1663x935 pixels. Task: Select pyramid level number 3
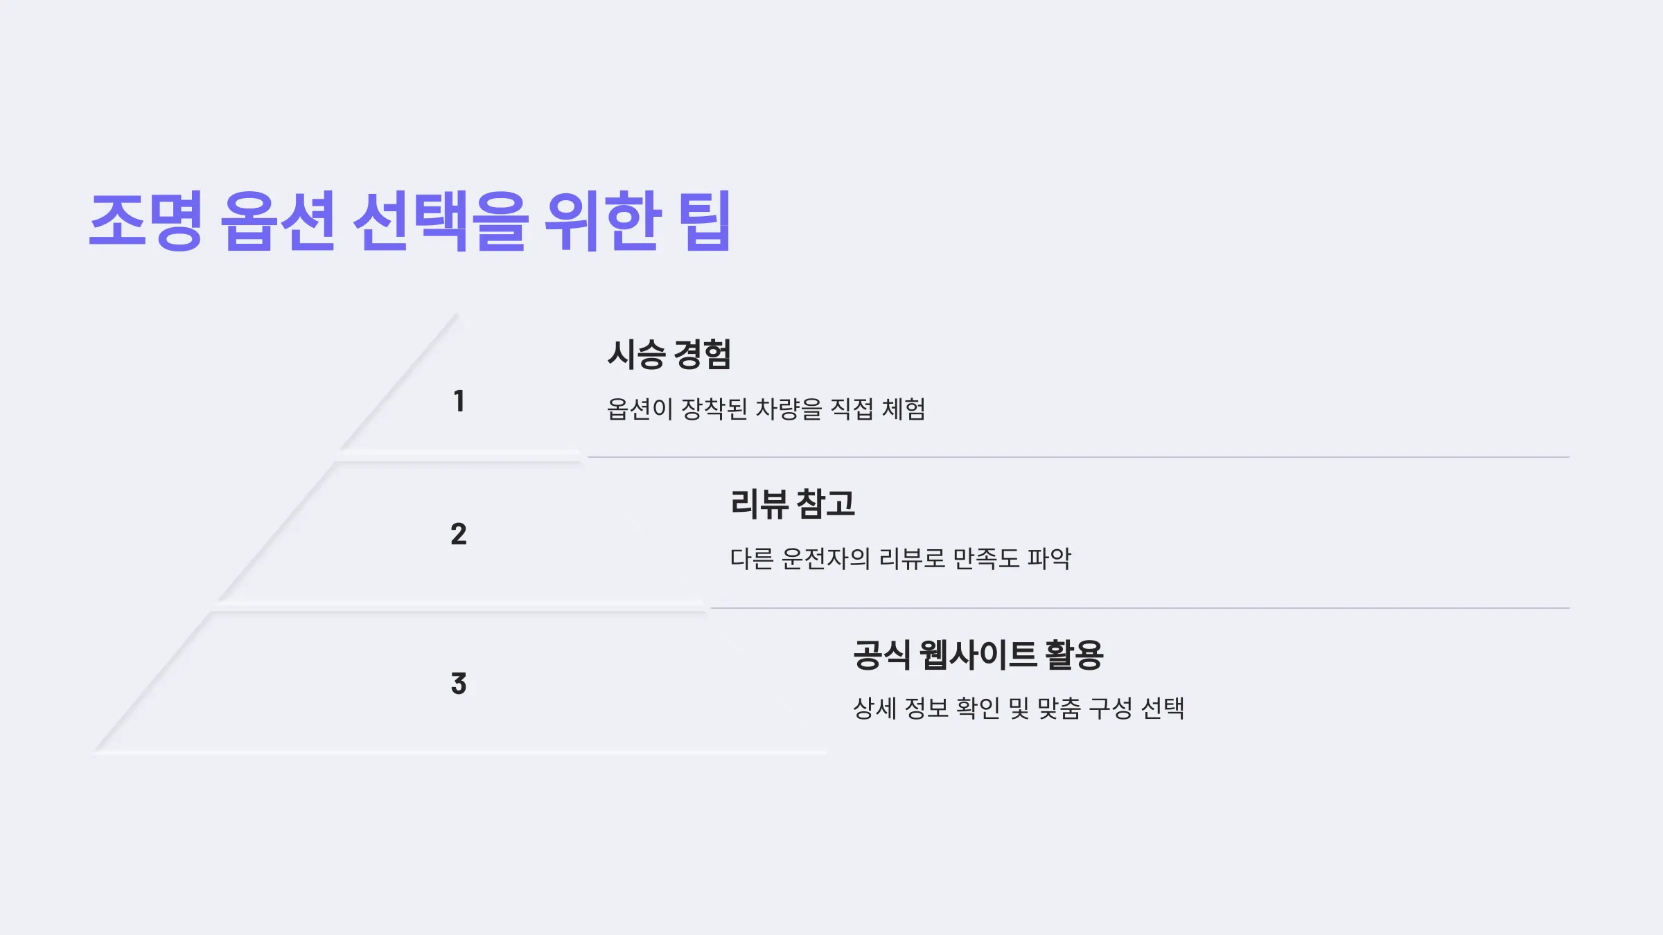tap(459, 684)
